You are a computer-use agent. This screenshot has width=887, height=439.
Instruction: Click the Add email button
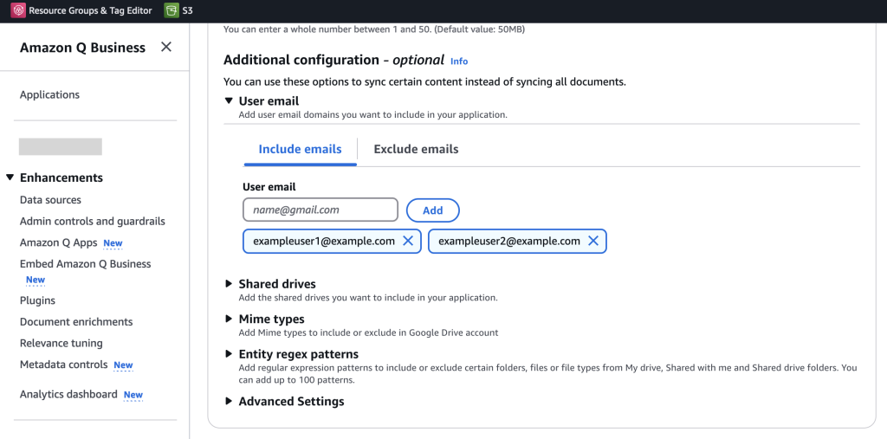pos(433,210)
